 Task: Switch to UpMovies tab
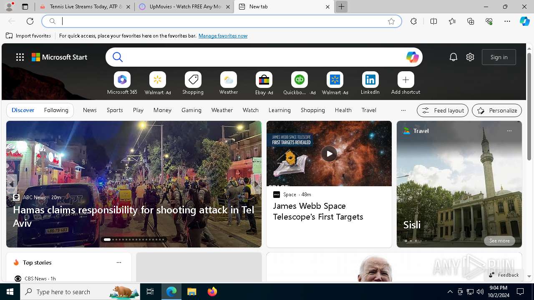click(x=185, y=7)
